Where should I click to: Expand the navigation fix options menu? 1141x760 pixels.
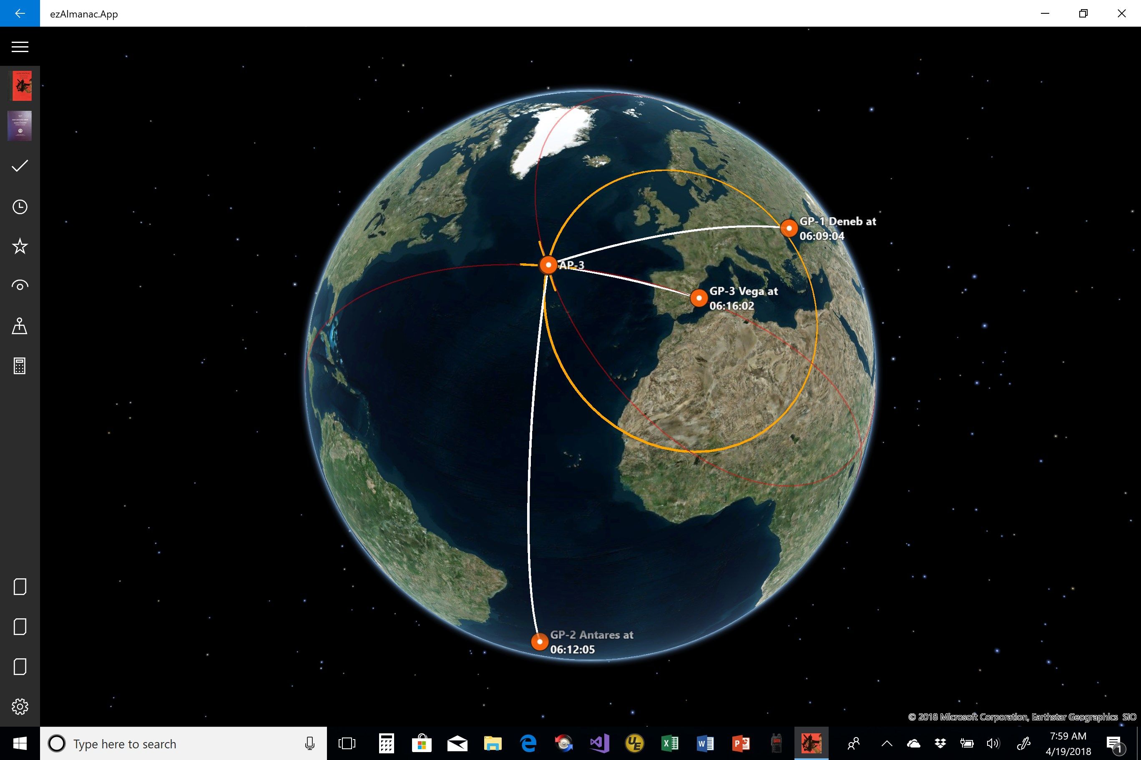[20, 327]
